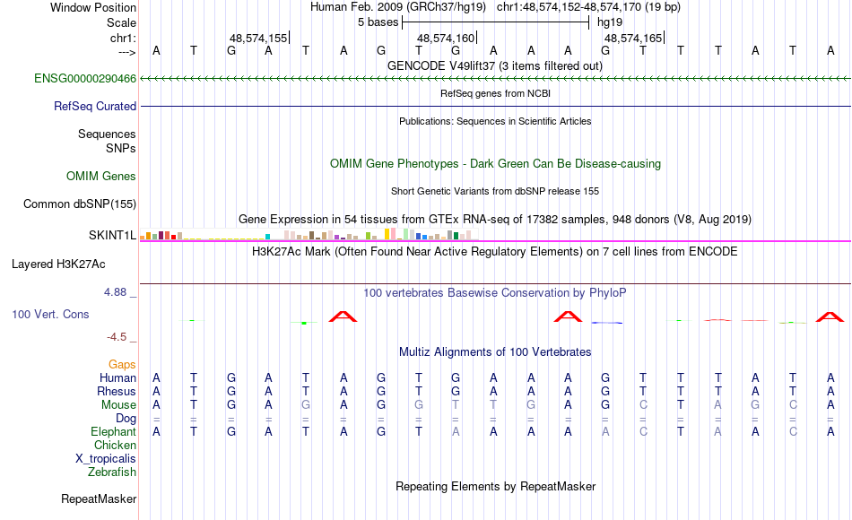
Task: Click the chr1: base position label
Action: 124,38
